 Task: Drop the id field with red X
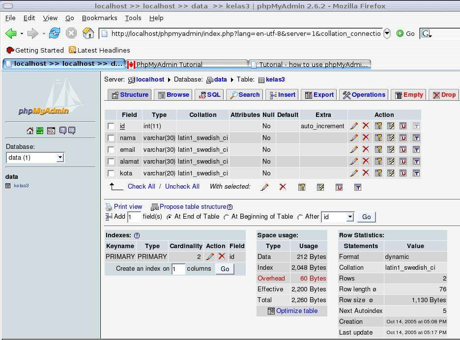[x=366, y=126]
